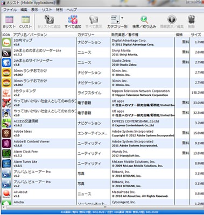
Task: Select the Adobe Ideas app icon
Action: pos(6,133)
